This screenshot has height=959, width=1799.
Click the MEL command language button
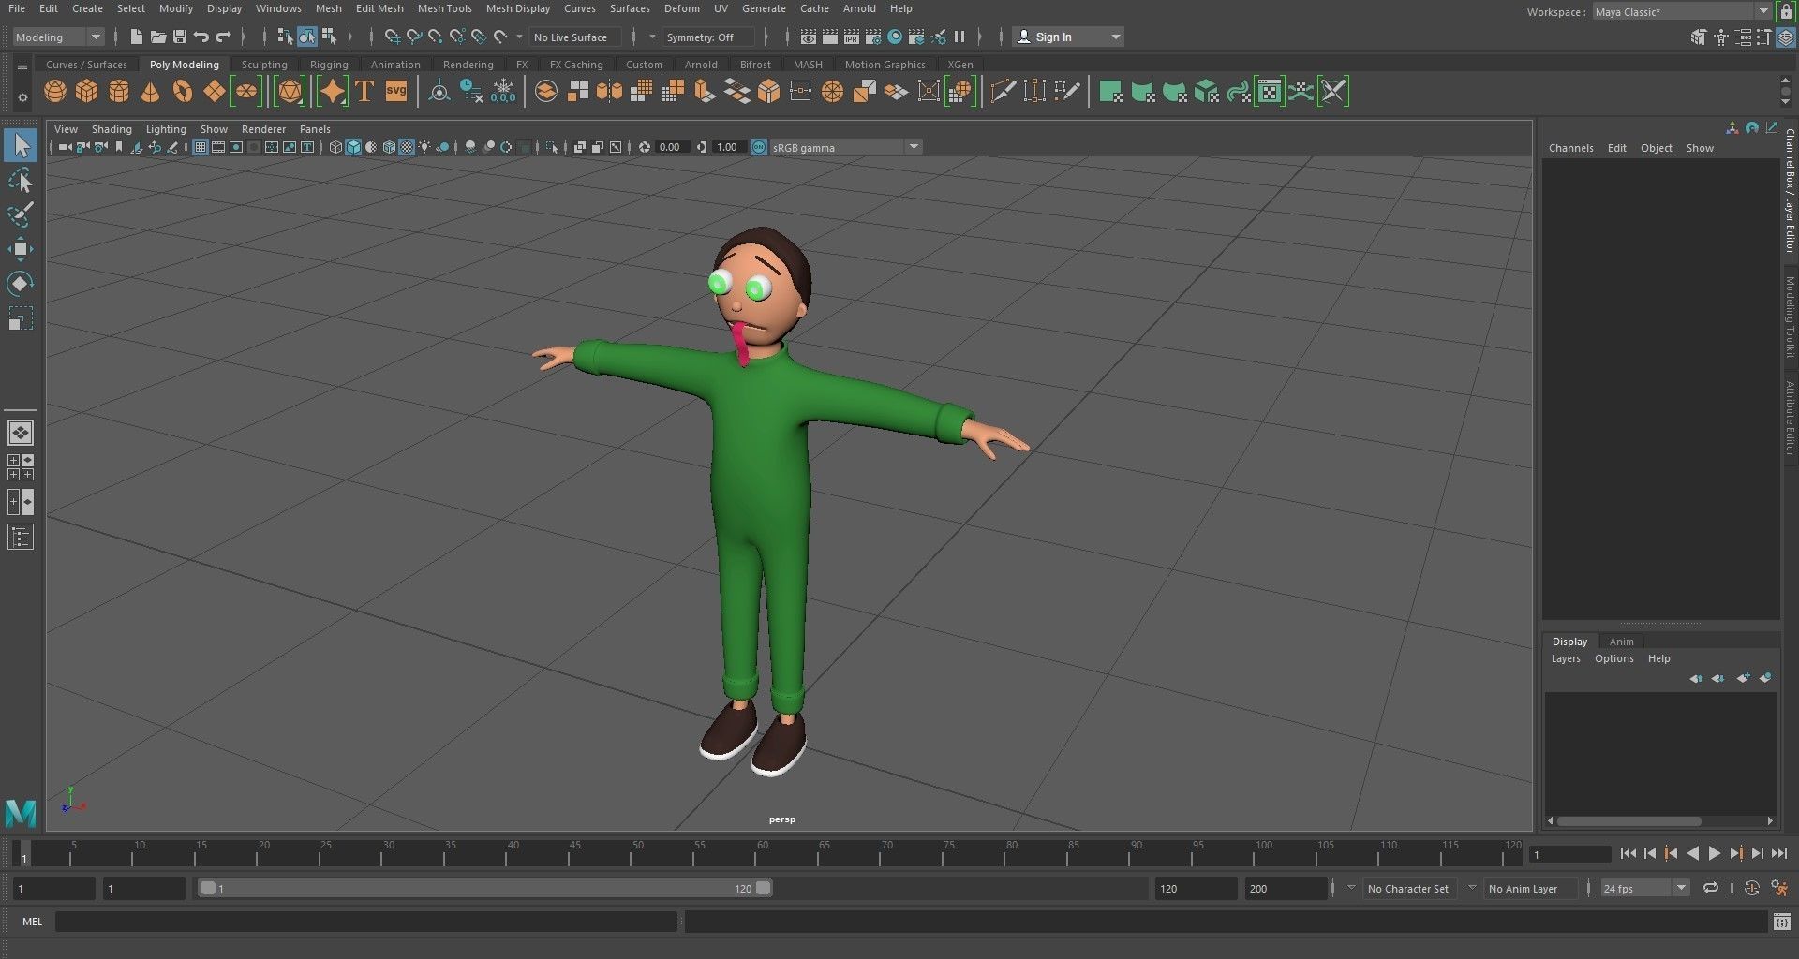[32, 922]
